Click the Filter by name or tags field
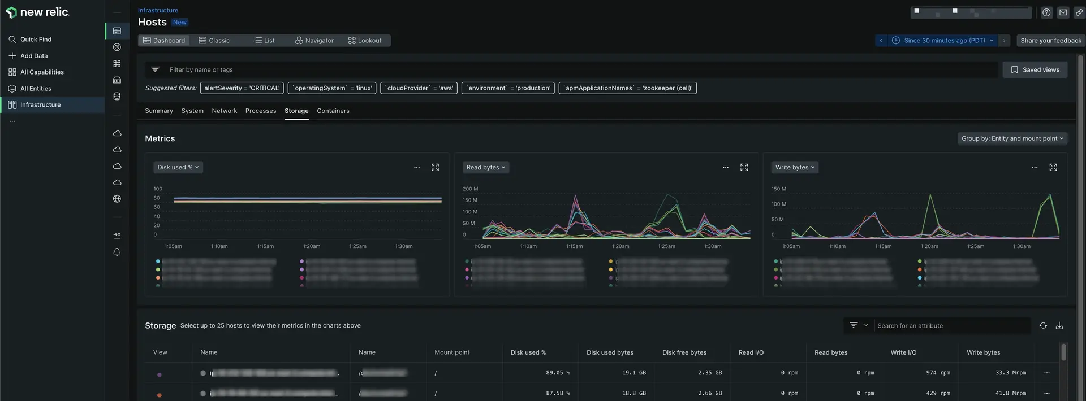Screen dimensions: 1086x401 201,70
